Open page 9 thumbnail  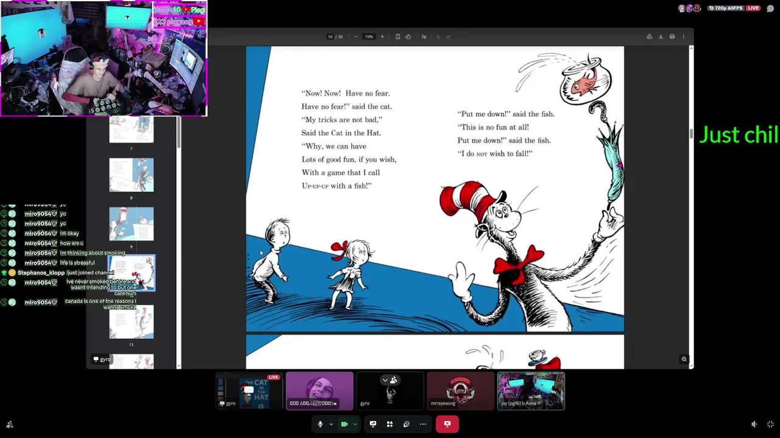coord(132,224)
